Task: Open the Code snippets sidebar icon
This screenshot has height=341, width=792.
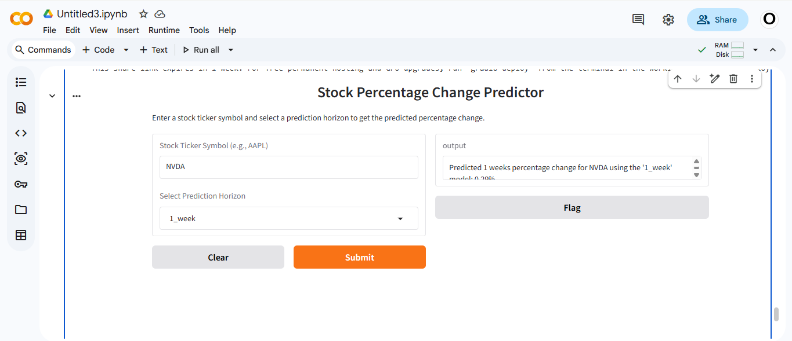Action: (x=21, y=133)
